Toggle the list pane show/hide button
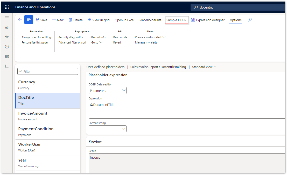Viewport: 287px width, 175px height. (29, 20)
